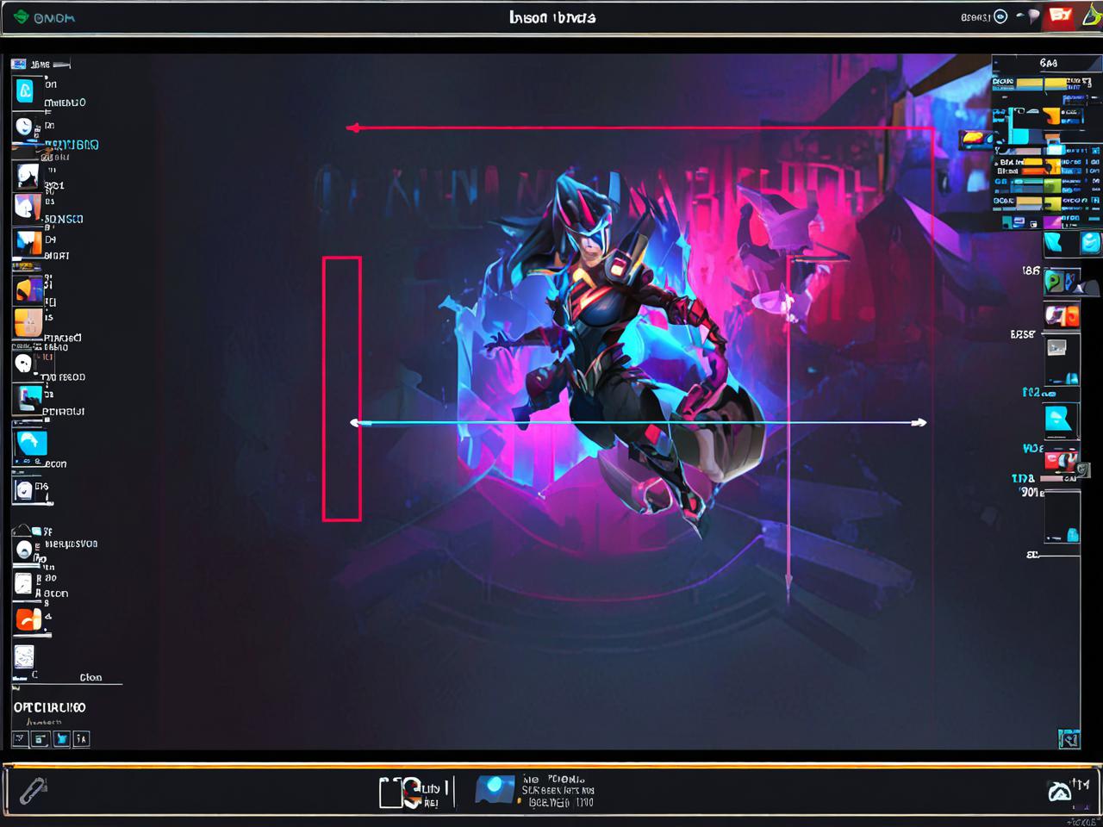The width and height of the screenshot is (1103, 827).
Task: Click the green logo icon in top-left title bar
Action: (21, 16)
